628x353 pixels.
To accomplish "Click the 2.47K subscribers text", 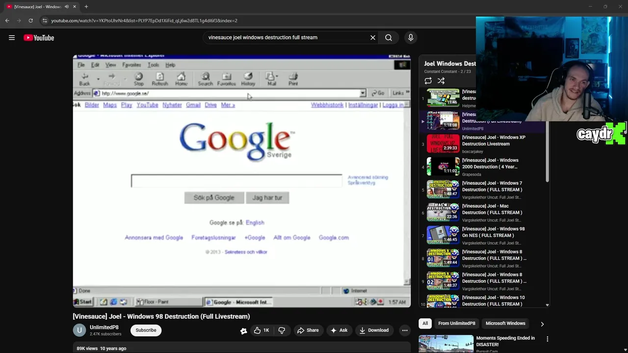I will click(105, 334).
